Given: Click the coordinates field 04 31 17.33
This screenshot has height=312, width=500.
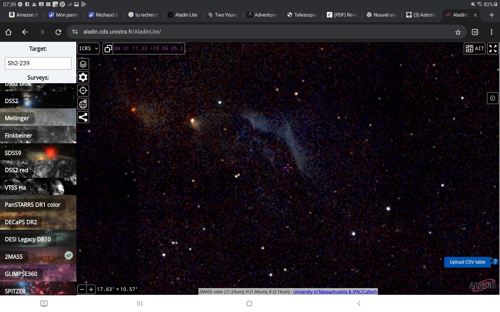Looking at the screenshot, I should coord(149,48).
